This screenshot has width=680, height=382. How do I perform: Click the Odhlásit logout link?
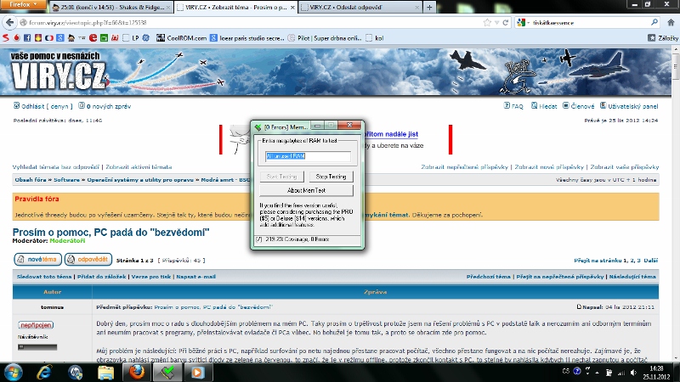click(43, 106)
